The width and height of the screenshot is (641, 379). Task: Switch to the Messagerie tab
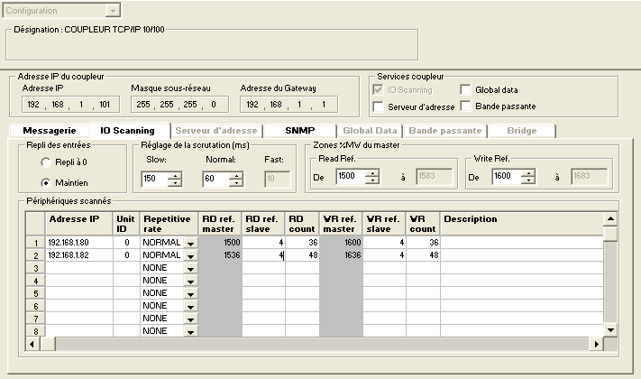click(50, 131)
